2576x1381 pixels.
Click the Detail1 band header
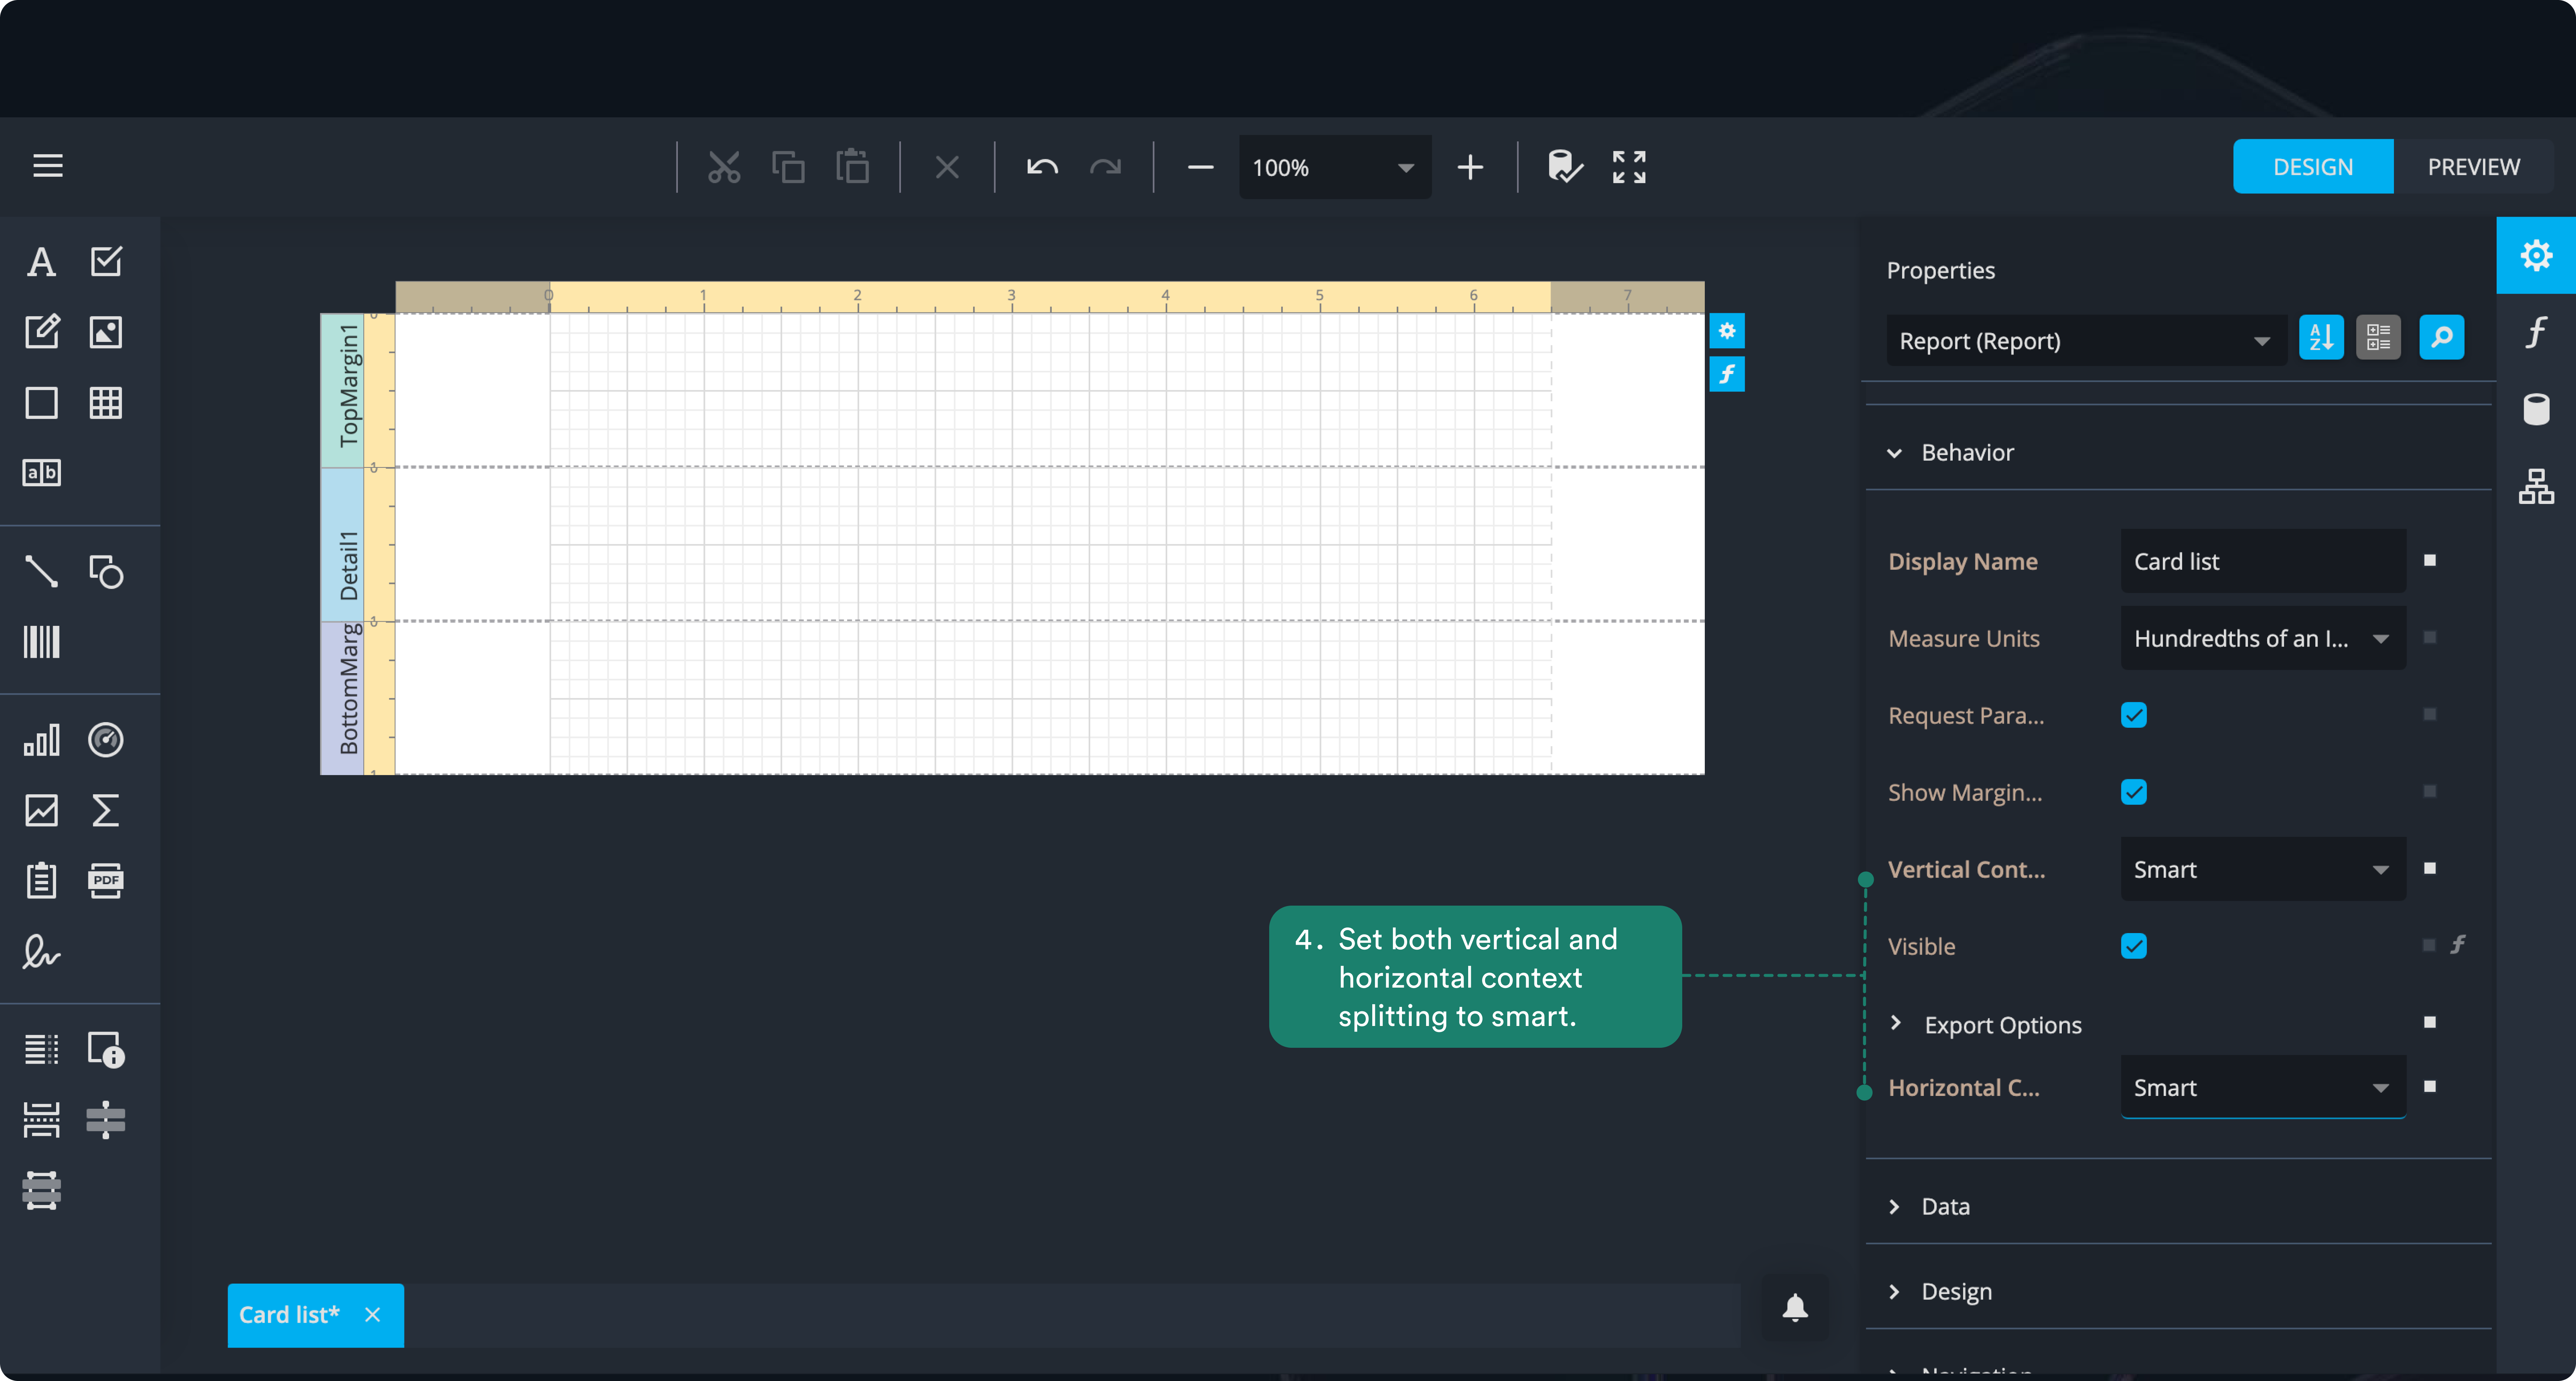(x=342, y=545)
